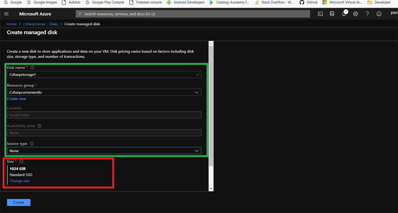This screenshot has width=398, height=213.
Task: Open the Android Developers bookmark
Action: click(x=186, y=3)
